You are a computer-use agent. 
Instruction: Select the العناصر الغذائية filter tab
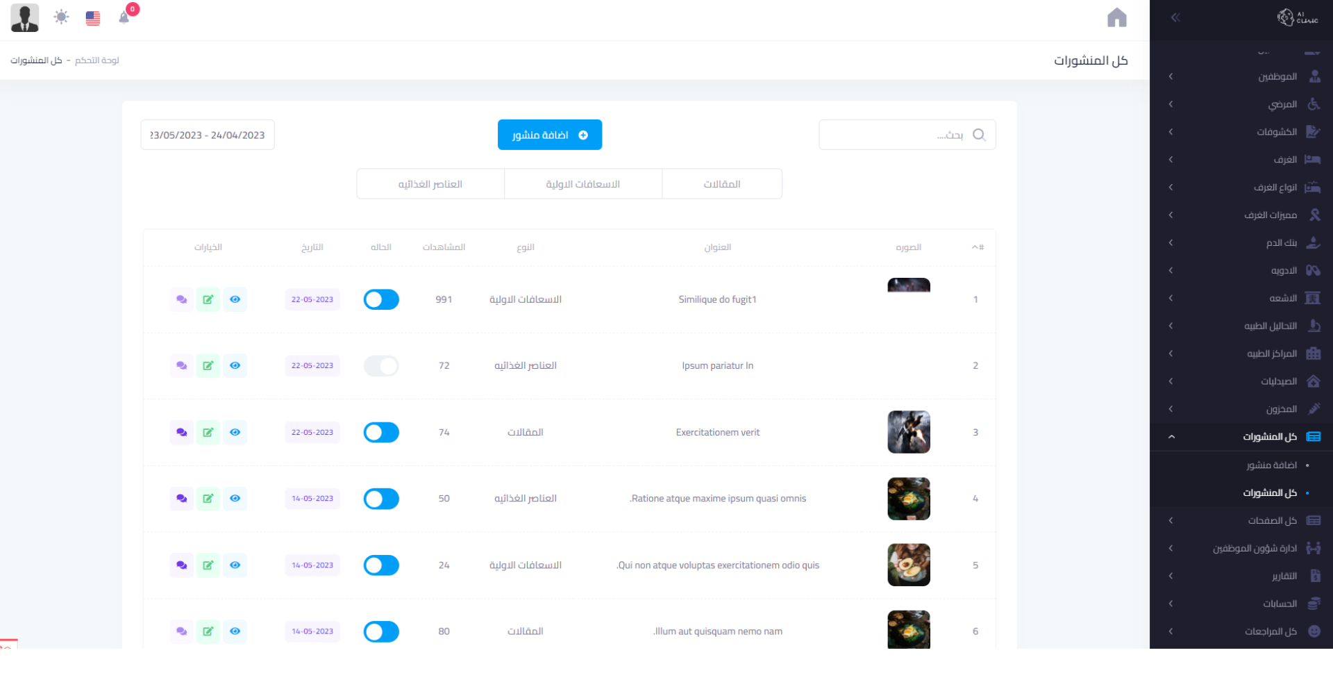(x=430, y=184)
